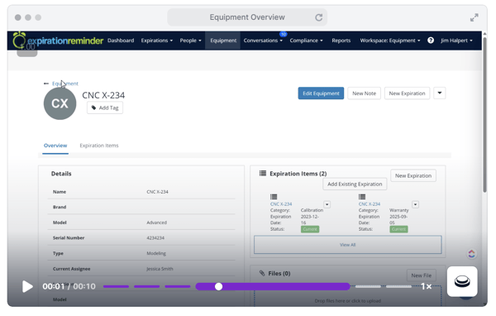Click the list icon above Calibration item
The image size is (496, 316).
pyautogui.click(x=274, y=197)
